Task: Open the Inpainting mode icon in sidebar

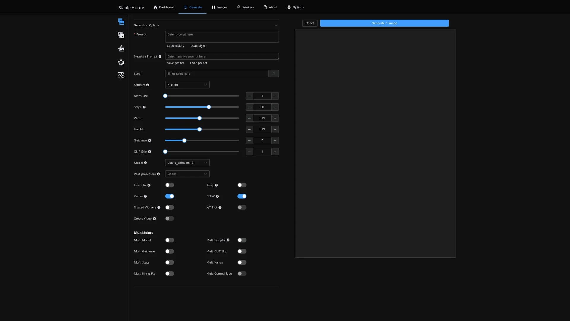Action: click(x=121, y=48)
